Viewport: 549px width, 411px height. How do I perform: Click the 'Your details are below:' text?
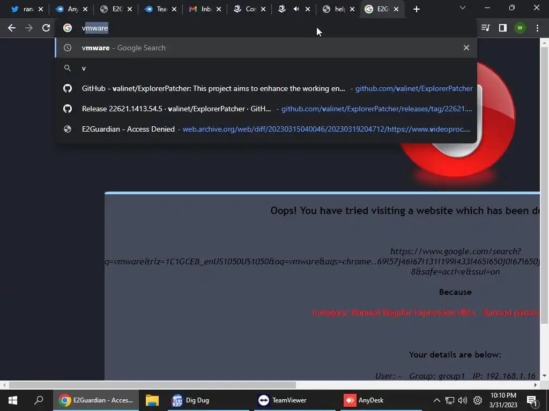coord(455,355)
